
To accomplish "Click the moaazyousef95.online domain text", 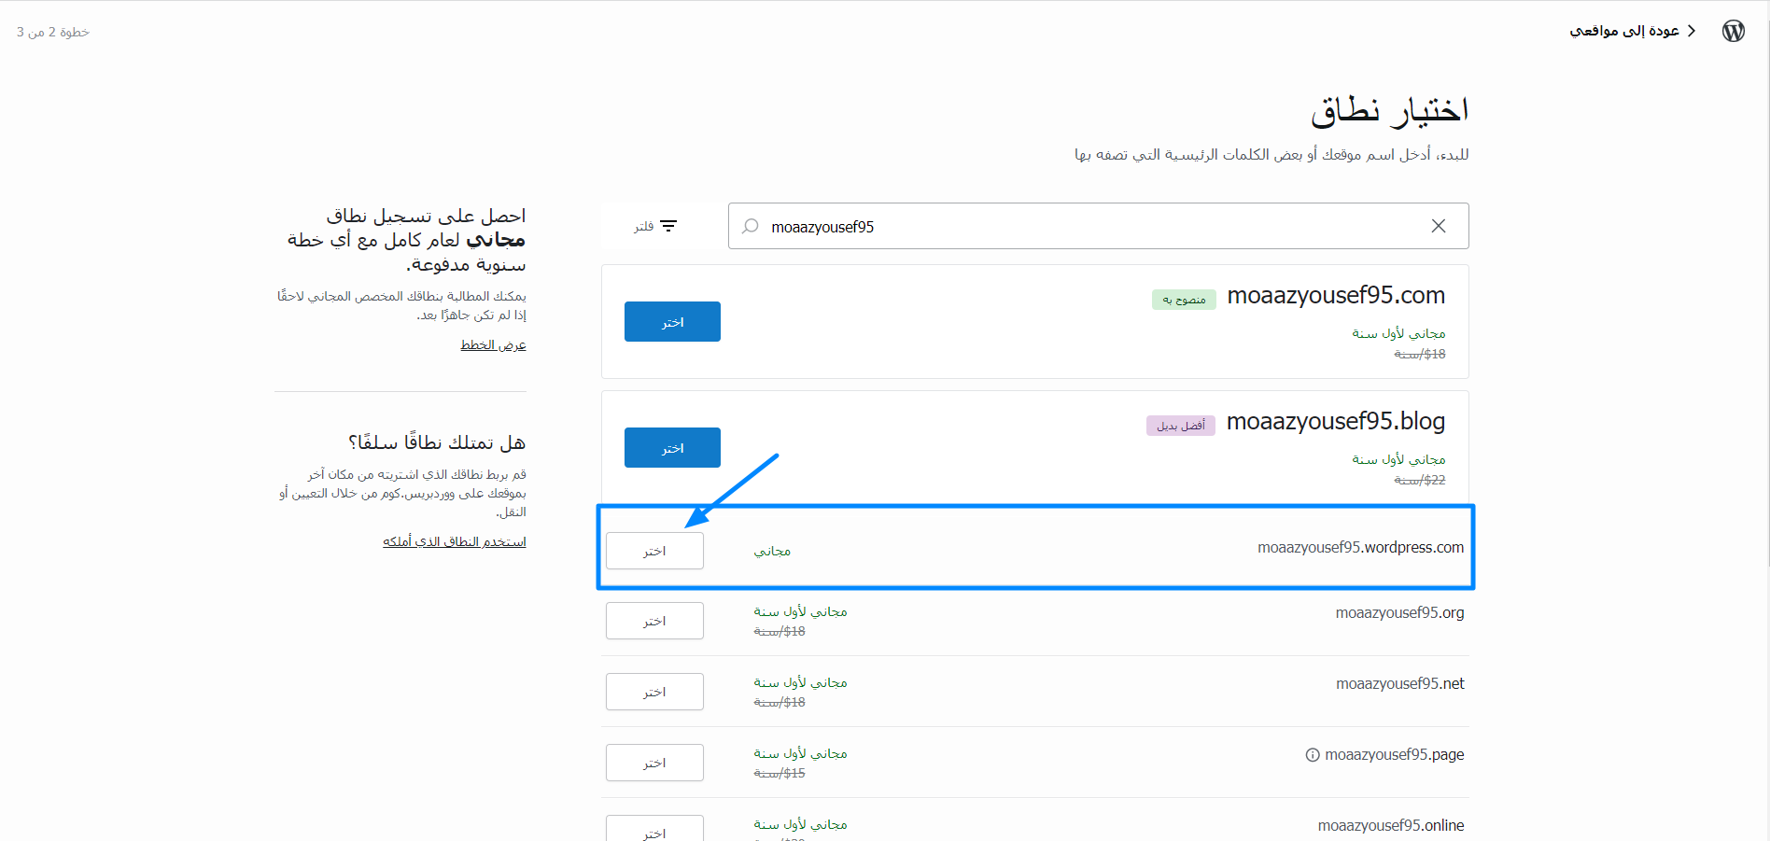I will tap(1391, 826).
